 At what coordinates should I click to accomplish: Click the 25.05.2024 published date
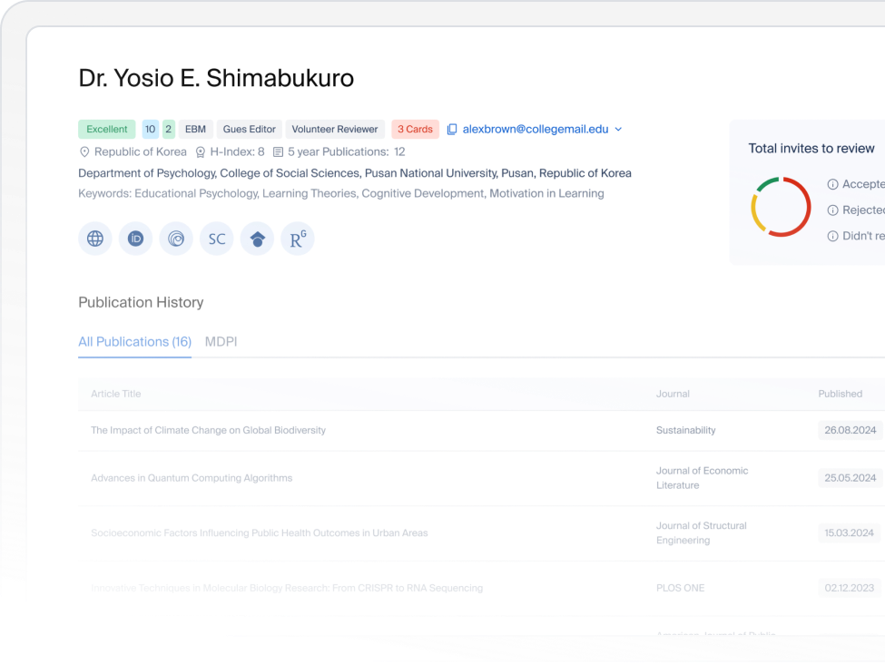click(851, 478)
